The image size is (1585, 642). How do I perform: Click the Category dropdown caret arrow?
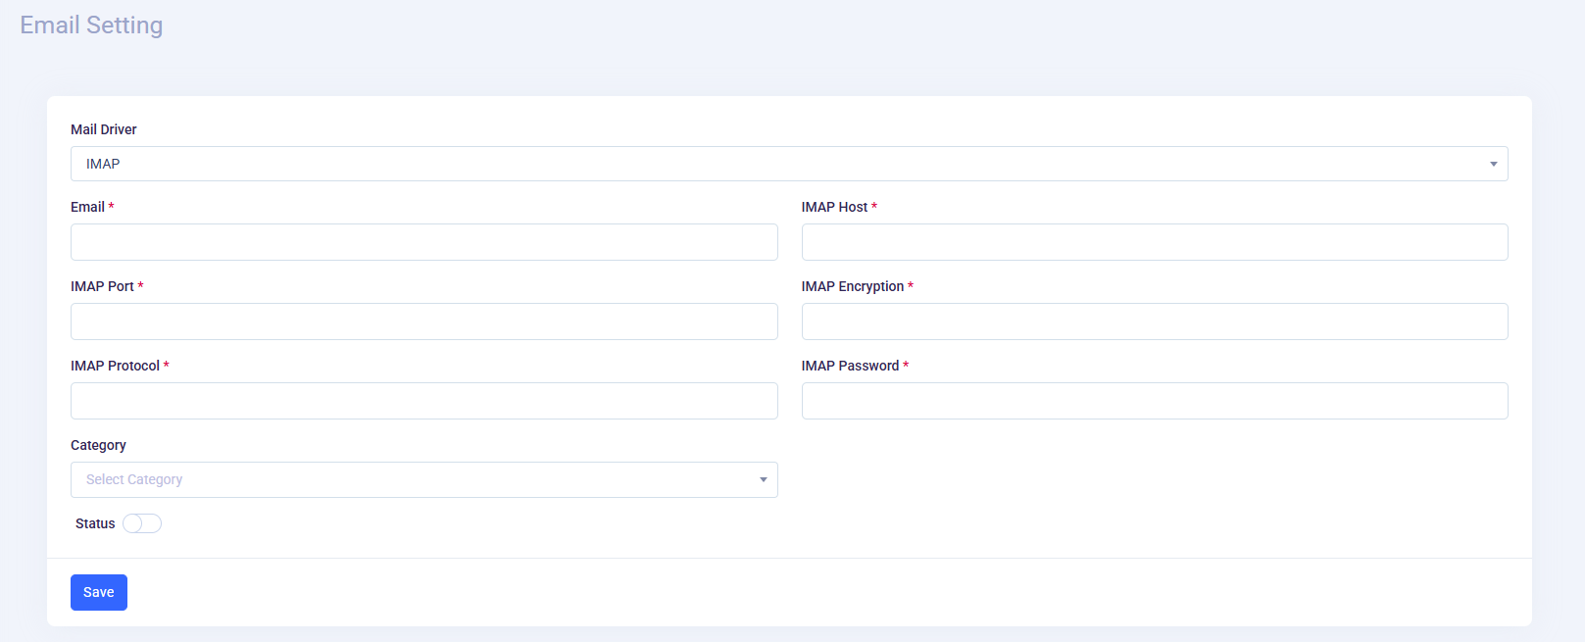coord(763,479)
